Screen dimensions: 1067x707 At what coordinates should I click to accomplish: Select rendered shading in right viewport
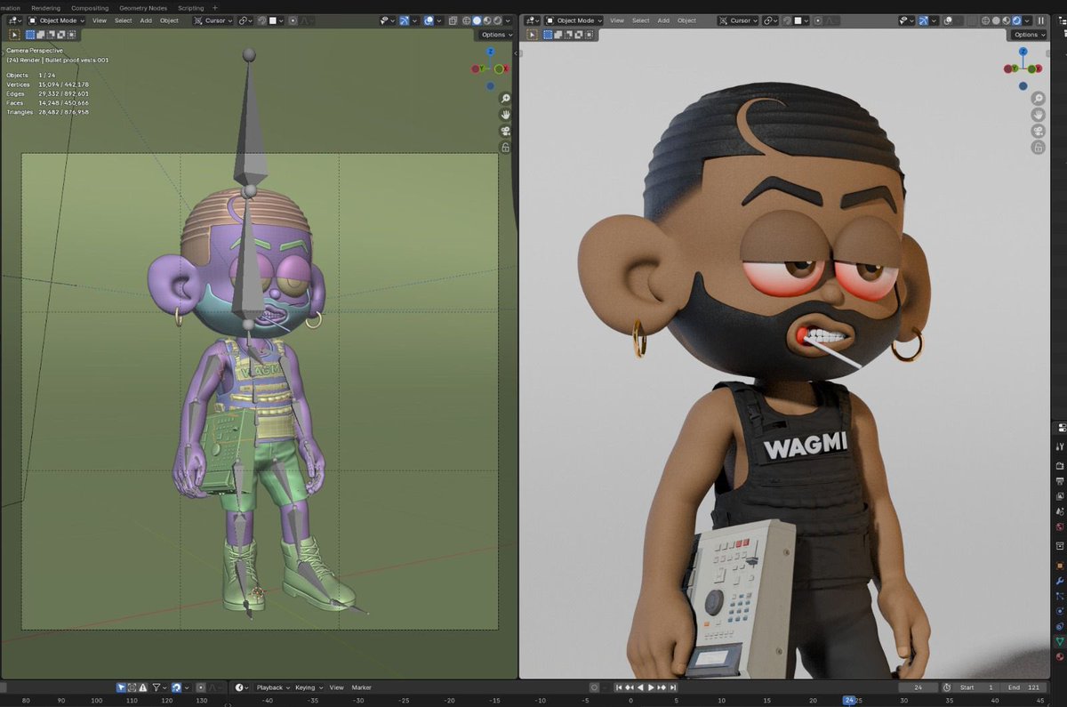click(1017, 20)
